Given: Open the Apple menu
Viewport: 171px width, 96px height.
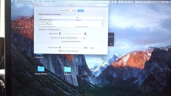Looking at the screenshot, I should tap(14, 1).
